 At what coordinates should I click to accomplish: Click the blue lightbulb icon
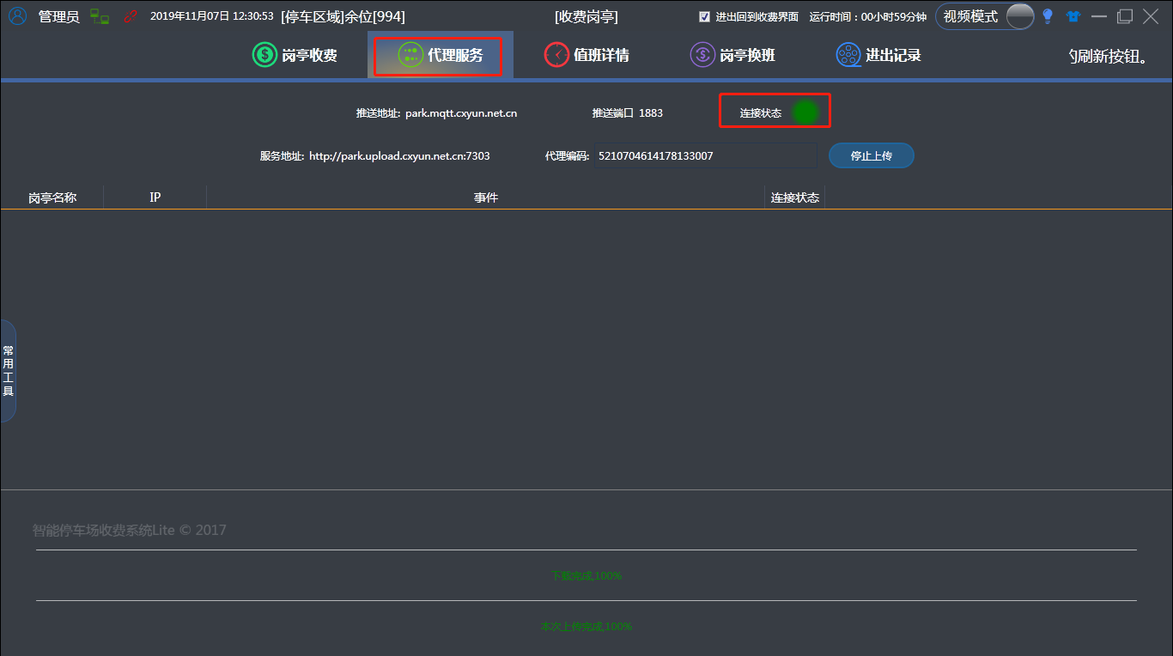click(x=1048, y=16)
